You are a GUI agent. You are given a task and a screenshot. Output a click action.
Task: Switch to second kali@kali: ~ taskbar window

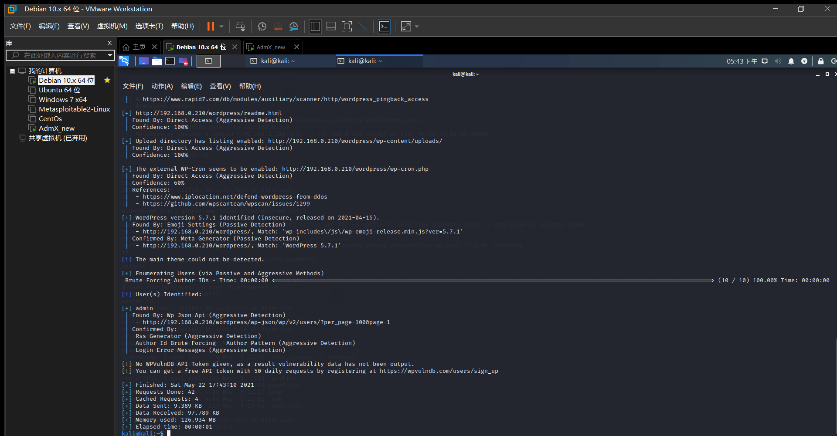tap(378, 61)
